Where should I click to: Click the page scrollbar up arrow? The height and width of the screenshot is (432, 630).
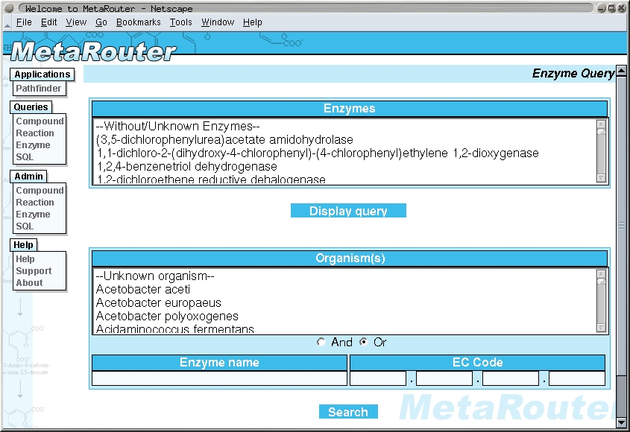[x=622, y=71]
